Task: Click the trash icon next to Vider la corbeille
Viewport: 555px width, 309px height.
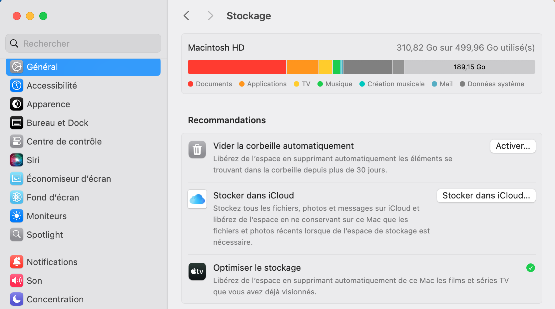Action: pos(197,150)
